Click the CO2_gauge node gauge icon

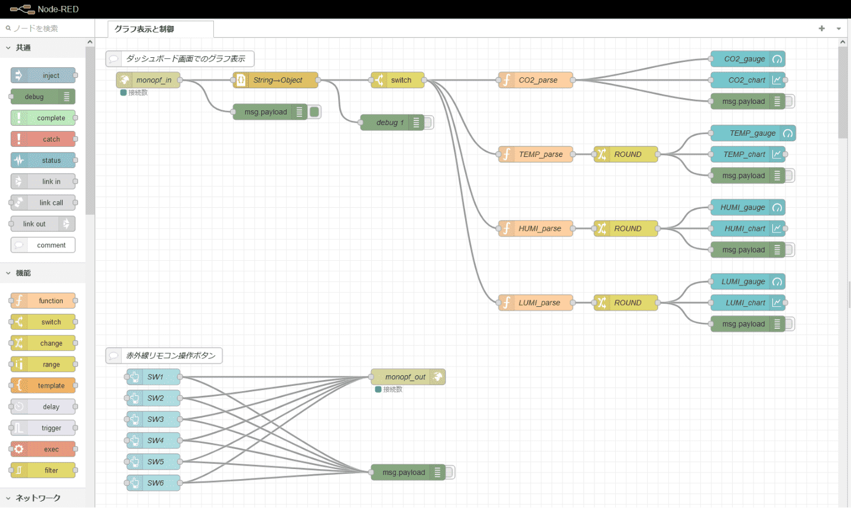coord(777,59)
